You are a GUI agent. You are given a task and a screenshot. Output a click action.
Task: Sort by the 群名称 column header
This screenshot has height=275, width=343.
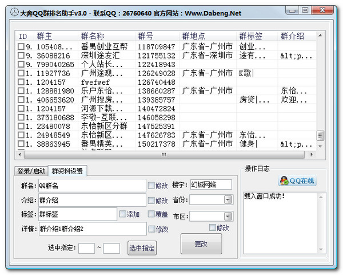pyautogui.click(x=106, y=36)
